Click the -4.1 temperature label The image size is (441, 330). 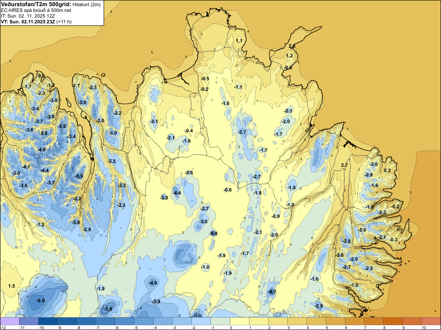tap(26, 167)
